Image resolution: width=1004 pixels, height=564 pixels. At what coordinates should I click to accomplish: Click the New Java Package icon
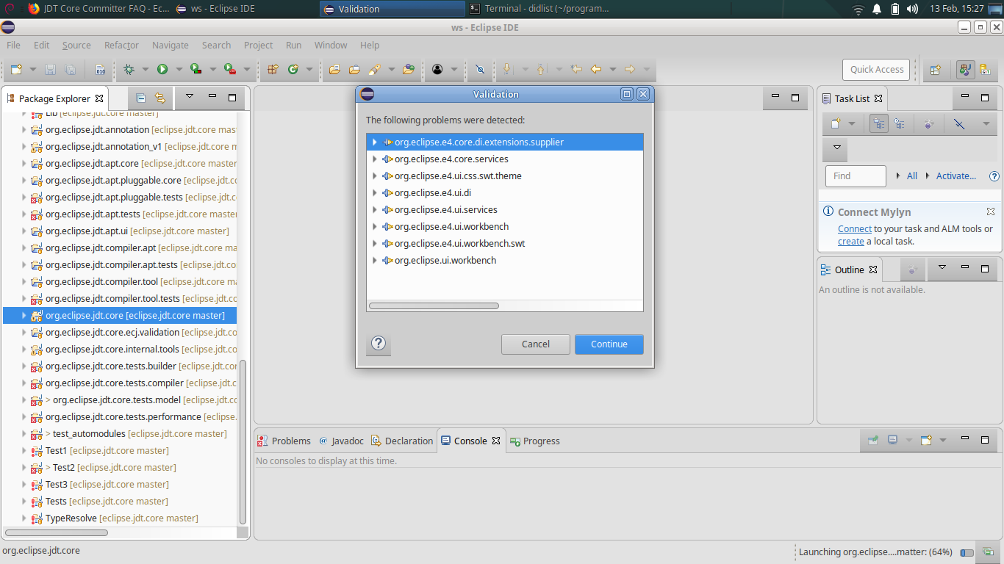tap(273, 69)
